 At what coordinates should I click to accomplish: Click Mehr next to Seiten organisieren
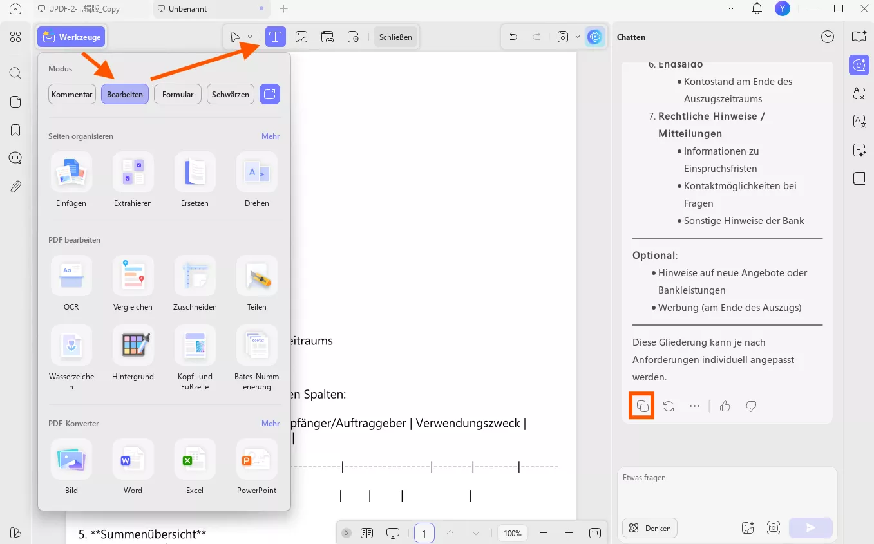(x=271, y=136)
